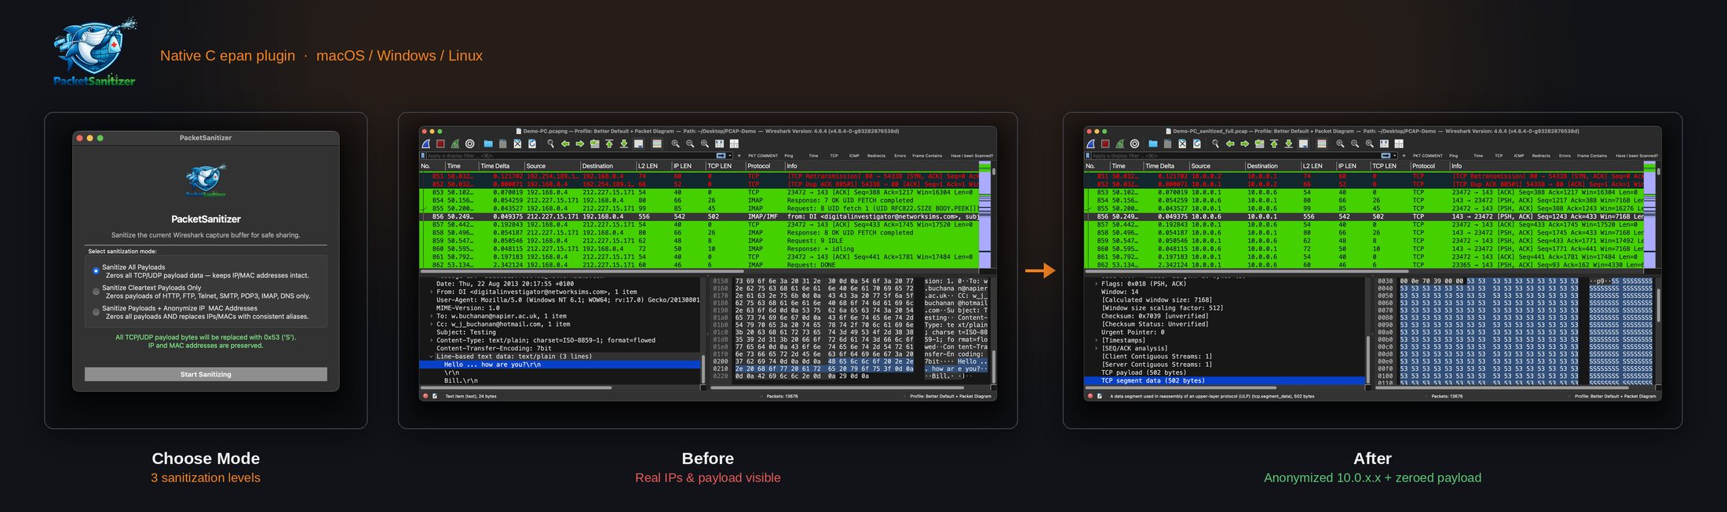This screenshot has height=512, width=1727.
Task: Open capture file folder icon in After window
Action: coord(1153,143)
